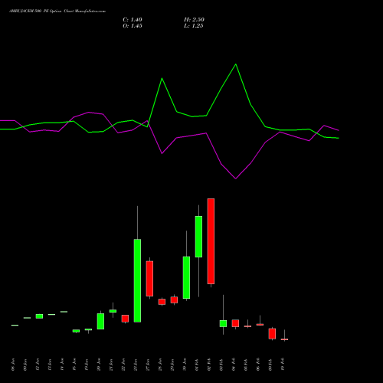The height and width of the screenshot is (383, 383).
Task: Click the 30 Jan date label
Action: point(185,365)
